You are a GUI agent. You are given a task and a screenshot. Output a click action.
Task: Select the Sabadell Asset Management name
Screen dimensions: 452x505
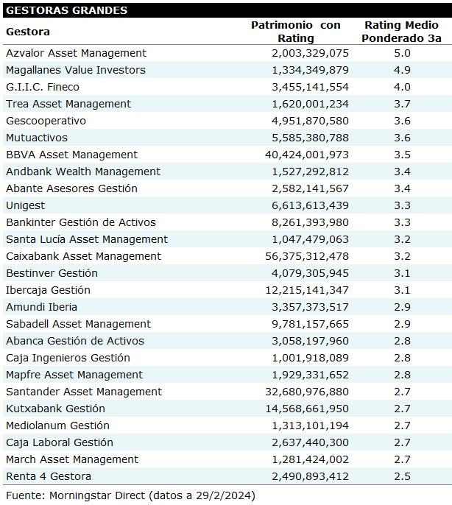pyautogui.click(x=78, y=324)
